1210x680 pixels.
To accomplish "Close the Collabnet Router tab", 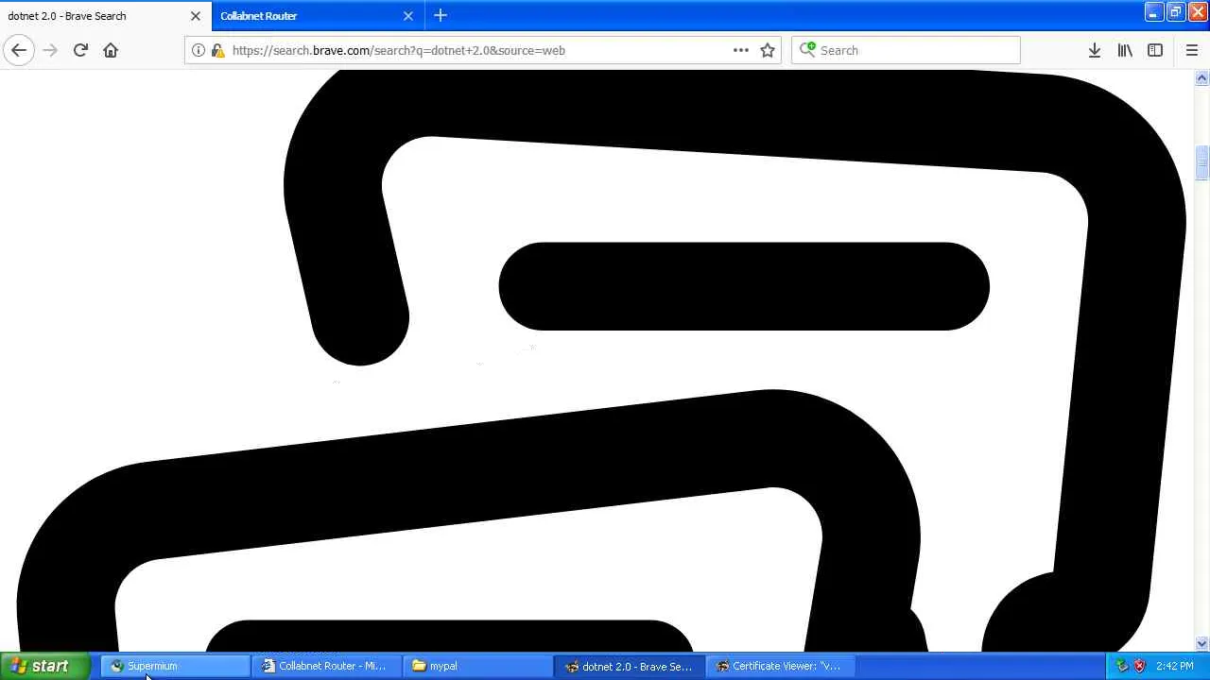I will pyautogui.click(x=408, y=15).
